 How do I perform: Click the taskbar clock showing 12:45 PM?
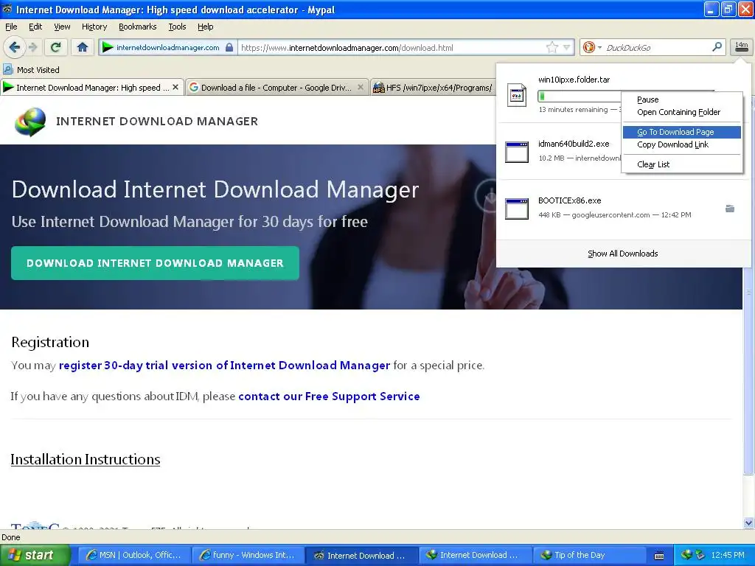[x=728, y=555]
